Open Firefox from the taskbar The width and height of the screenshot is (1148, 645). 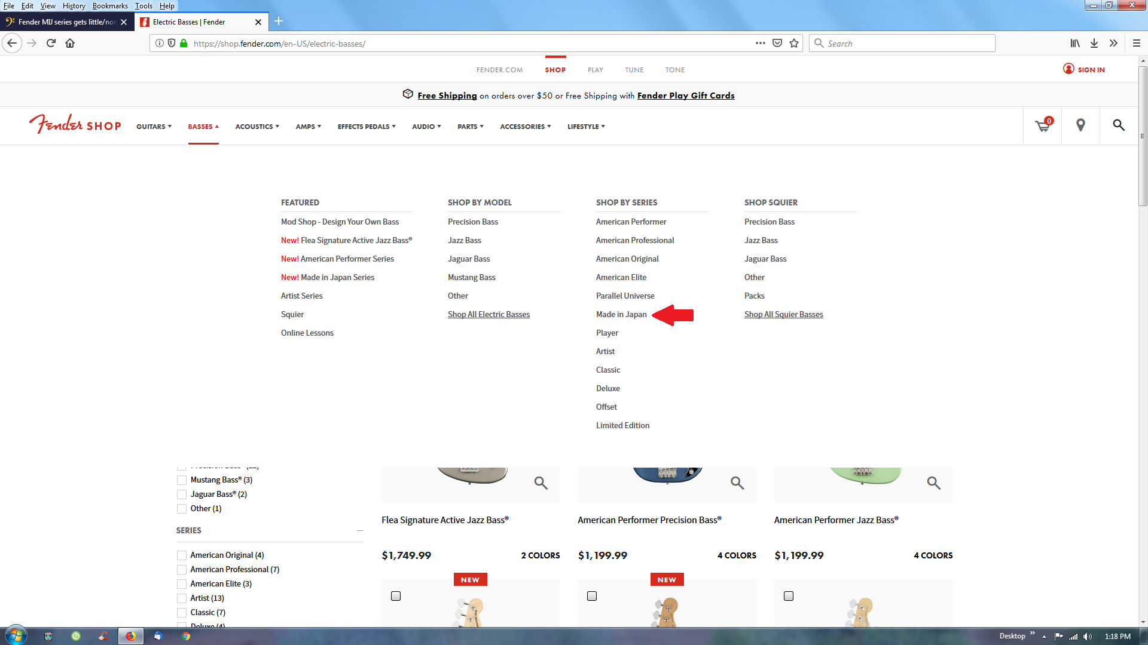tap(130, 636)
